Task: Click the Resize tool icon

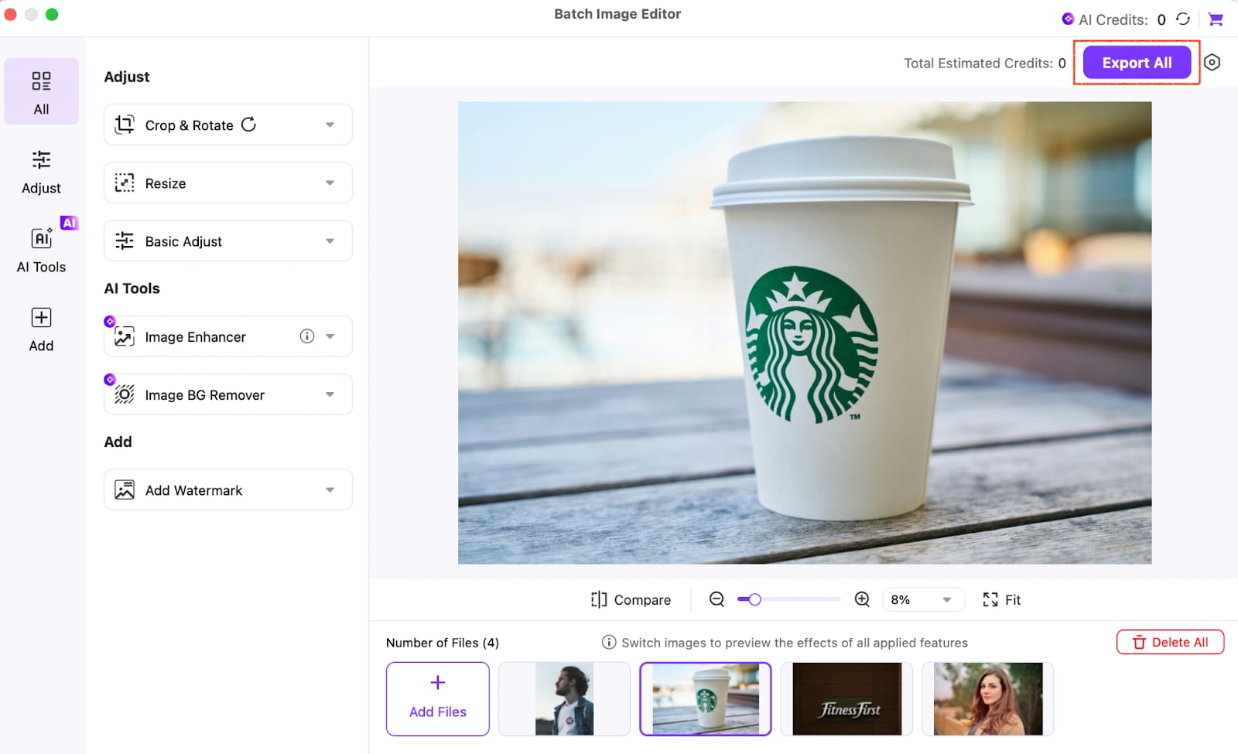Action: pyautogui.click(x=125, y=183)
